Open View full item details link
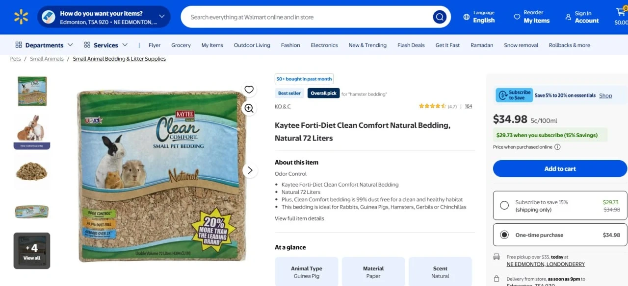Viewport: 628px width, 286px height. tap(299, 218)
